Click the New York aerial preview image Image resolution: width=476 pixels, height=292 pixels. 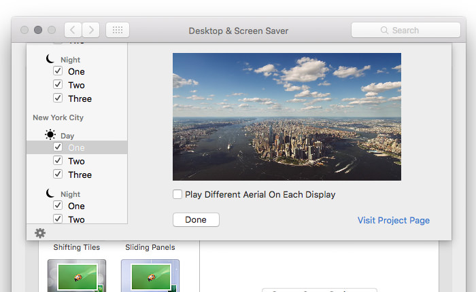click(x=287, y=117)
